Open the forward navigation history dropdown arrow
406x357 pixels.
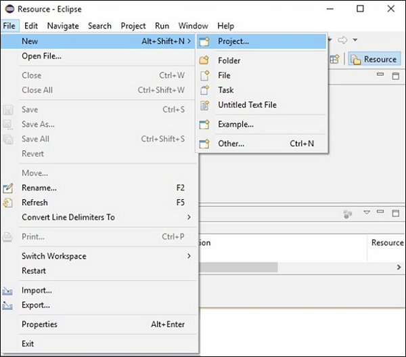coord(355,41)
